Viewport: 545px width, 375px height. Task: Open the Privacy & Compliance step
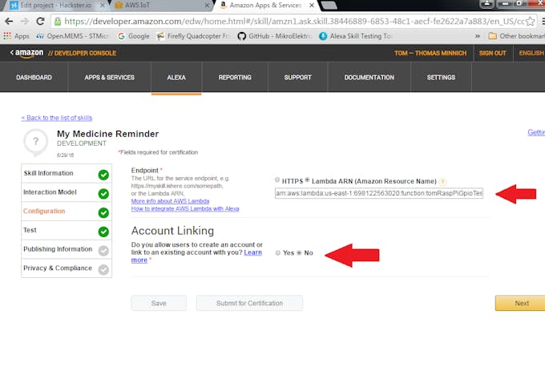(67, 268)
